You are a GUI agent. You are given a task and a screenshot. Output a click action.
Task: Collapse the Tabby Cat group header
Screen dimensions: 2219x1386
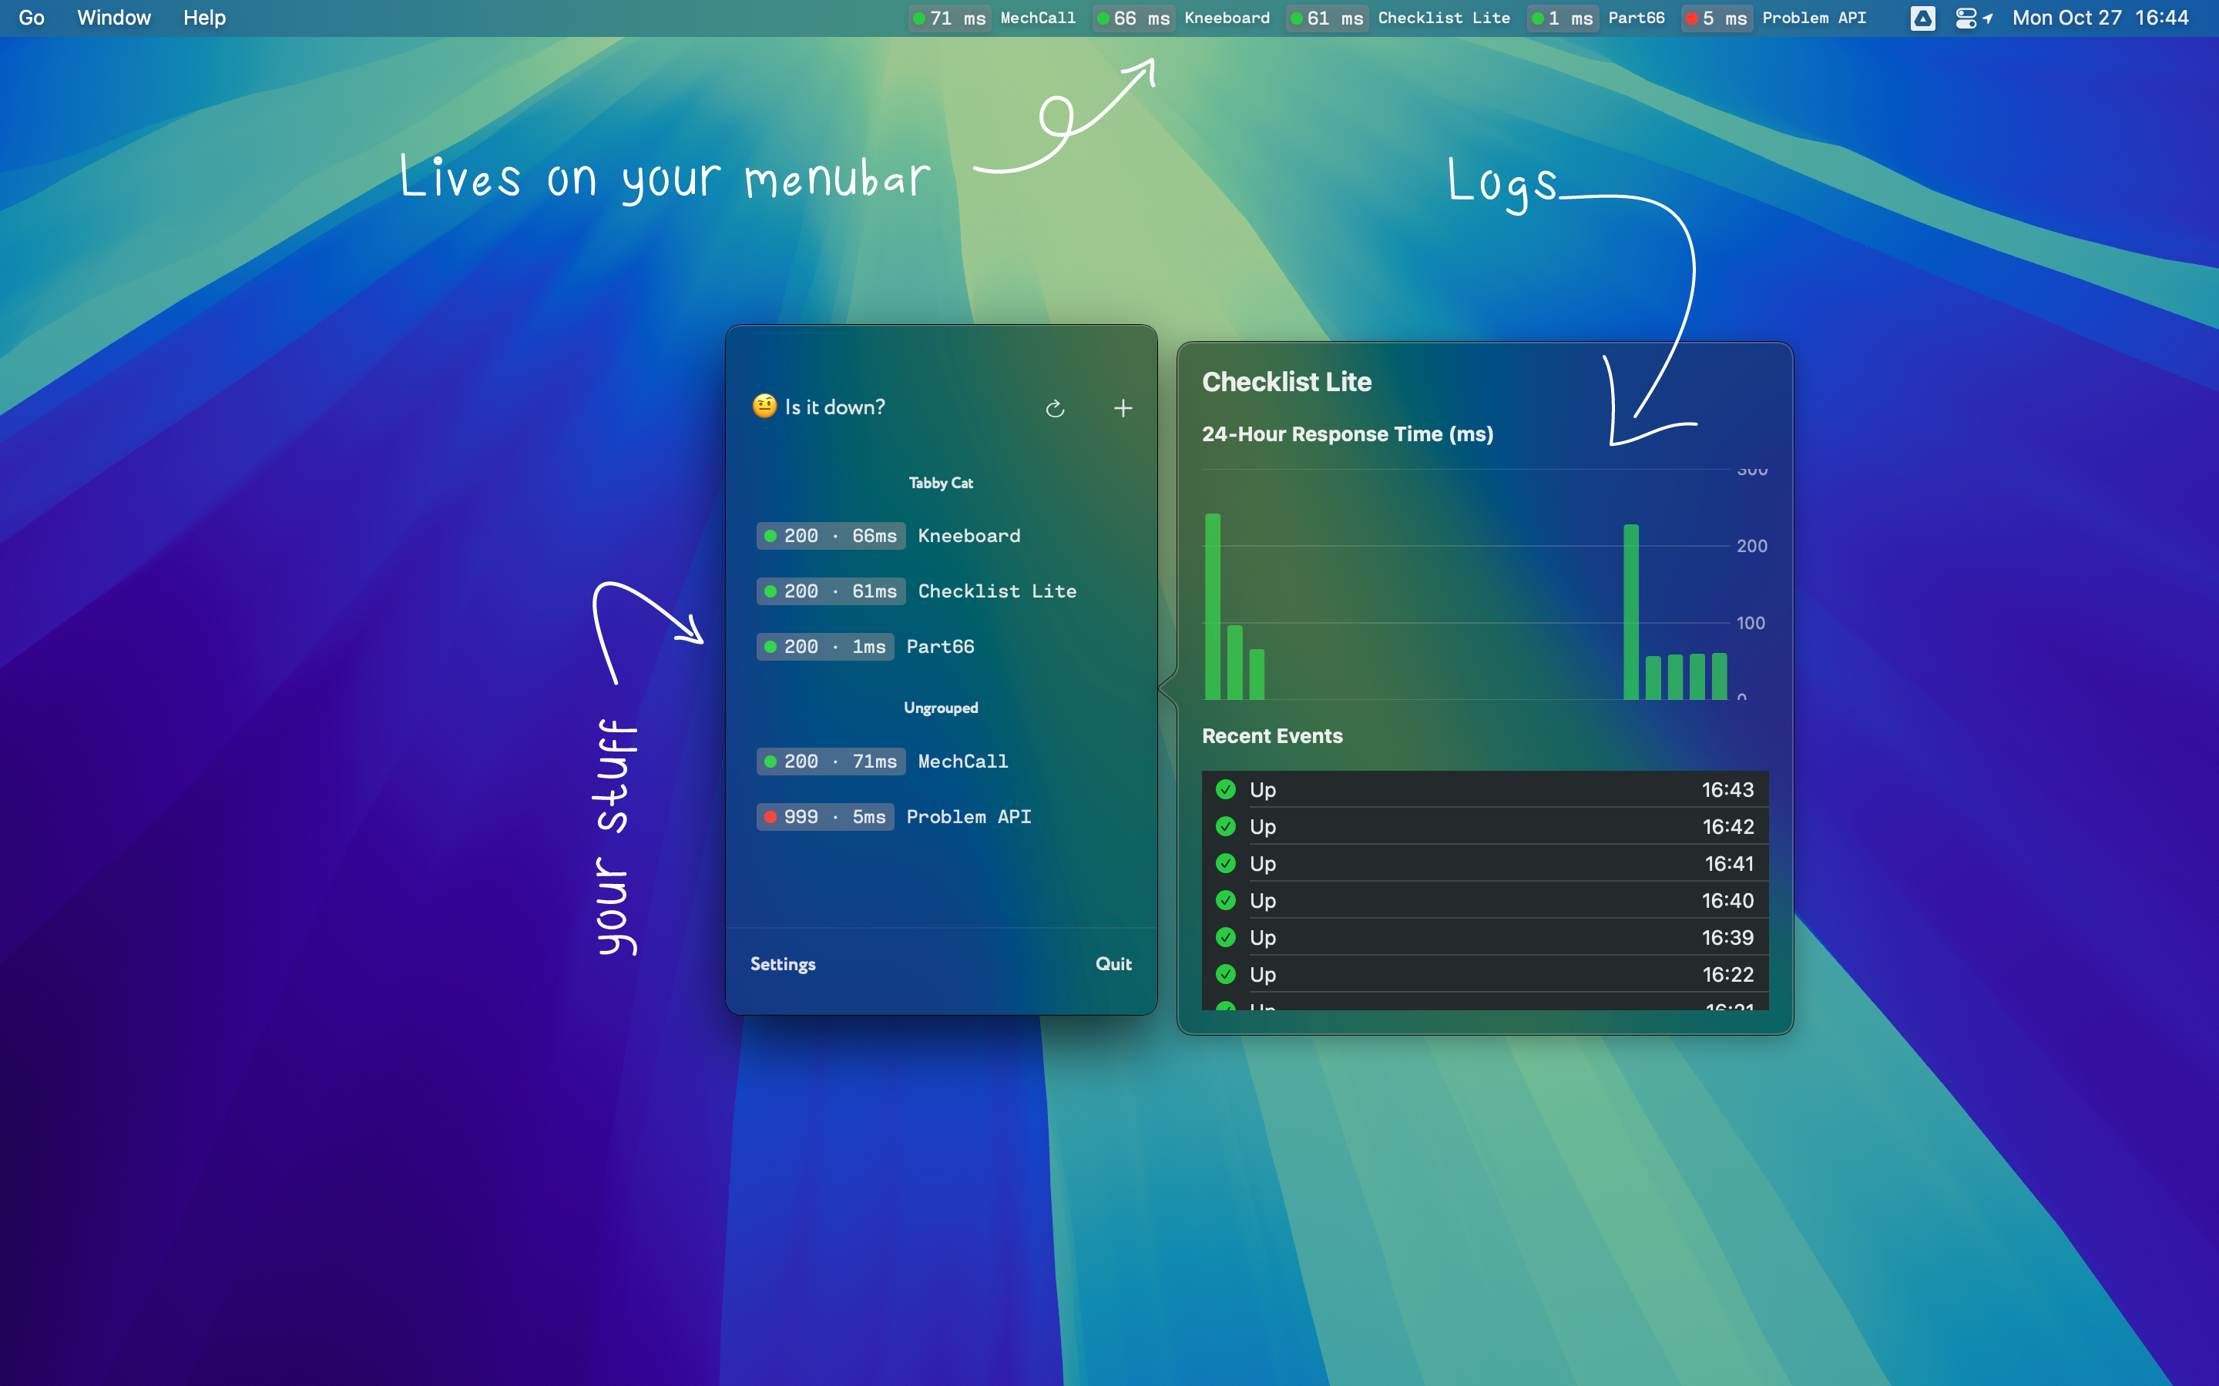940,483
